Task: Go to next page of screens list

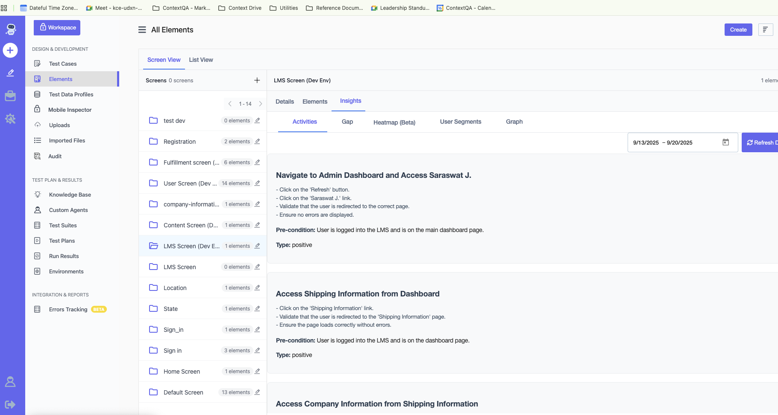Action: (261, 104)
